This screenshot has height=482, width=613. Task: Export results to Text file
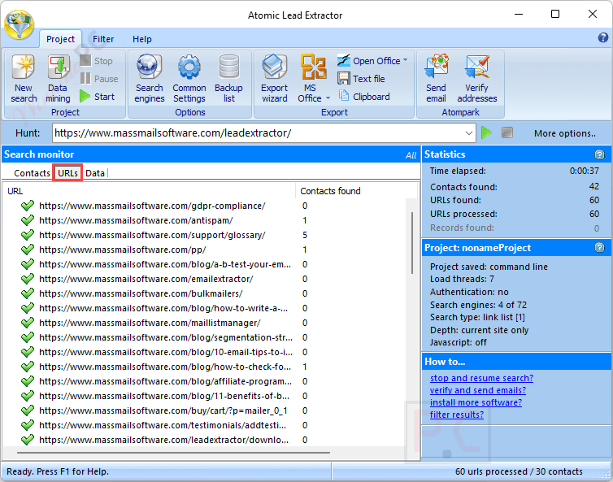coord(361,79)
